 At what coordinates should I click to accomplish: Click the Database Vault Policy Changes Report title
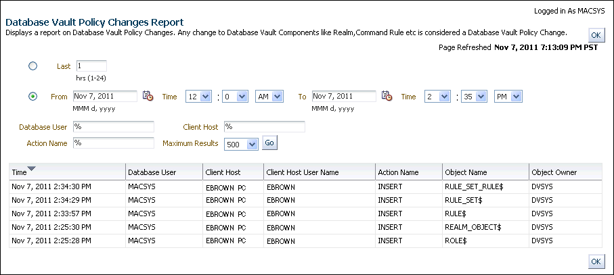pyautogui.click(x=95, y=22)
